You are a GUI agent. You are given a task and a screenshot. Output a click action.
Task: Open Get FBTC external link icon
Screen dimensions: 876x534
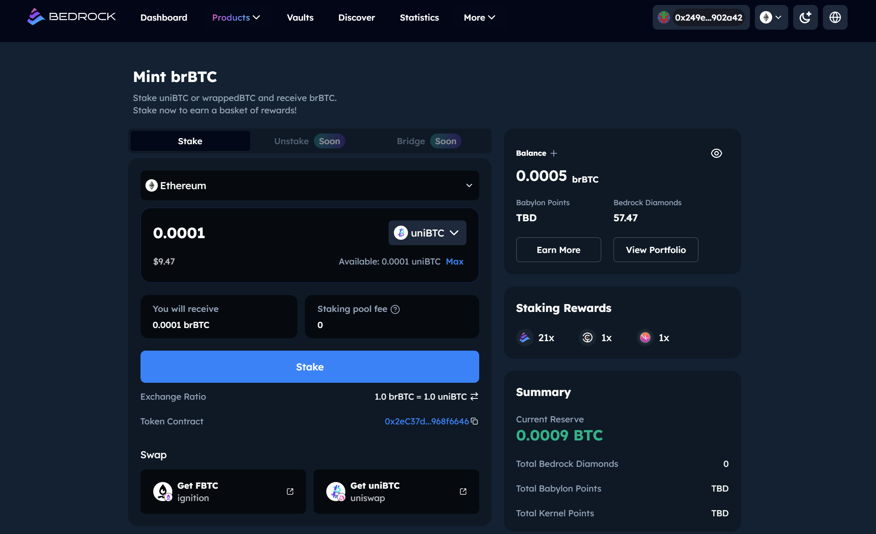[x=290, y=492]
